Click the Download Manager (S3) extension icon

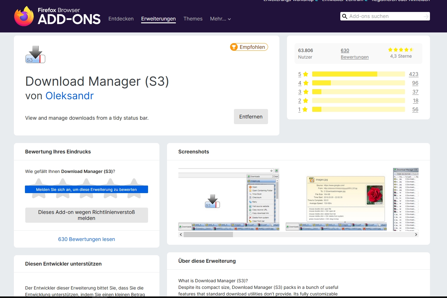(x=35, y=54)
